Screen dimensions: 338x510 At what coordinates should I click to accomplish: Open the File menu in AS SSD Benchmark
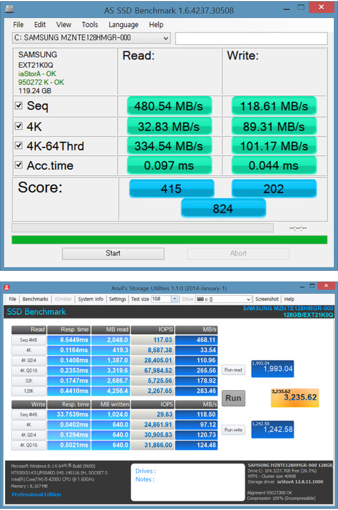click(18, 25)
